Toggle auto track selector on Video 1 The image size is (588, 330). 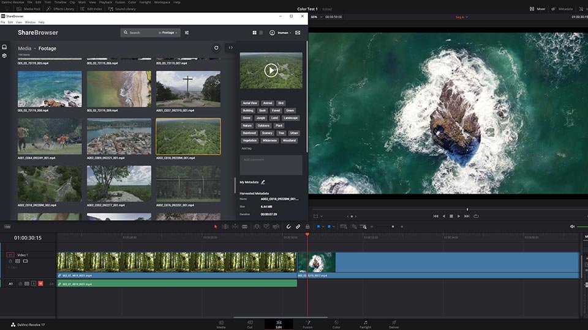tap(18, 261)
